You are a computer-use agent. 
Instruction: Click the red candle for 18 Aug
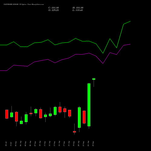pyautogui.click(x=70, y=113)
